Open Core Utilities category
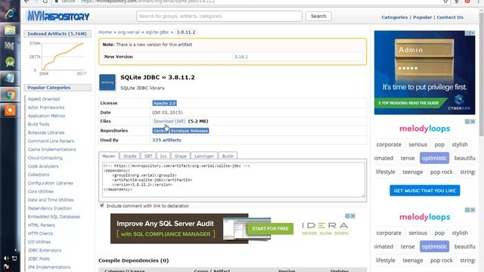The image size is (484, 272). click(40, 191)
